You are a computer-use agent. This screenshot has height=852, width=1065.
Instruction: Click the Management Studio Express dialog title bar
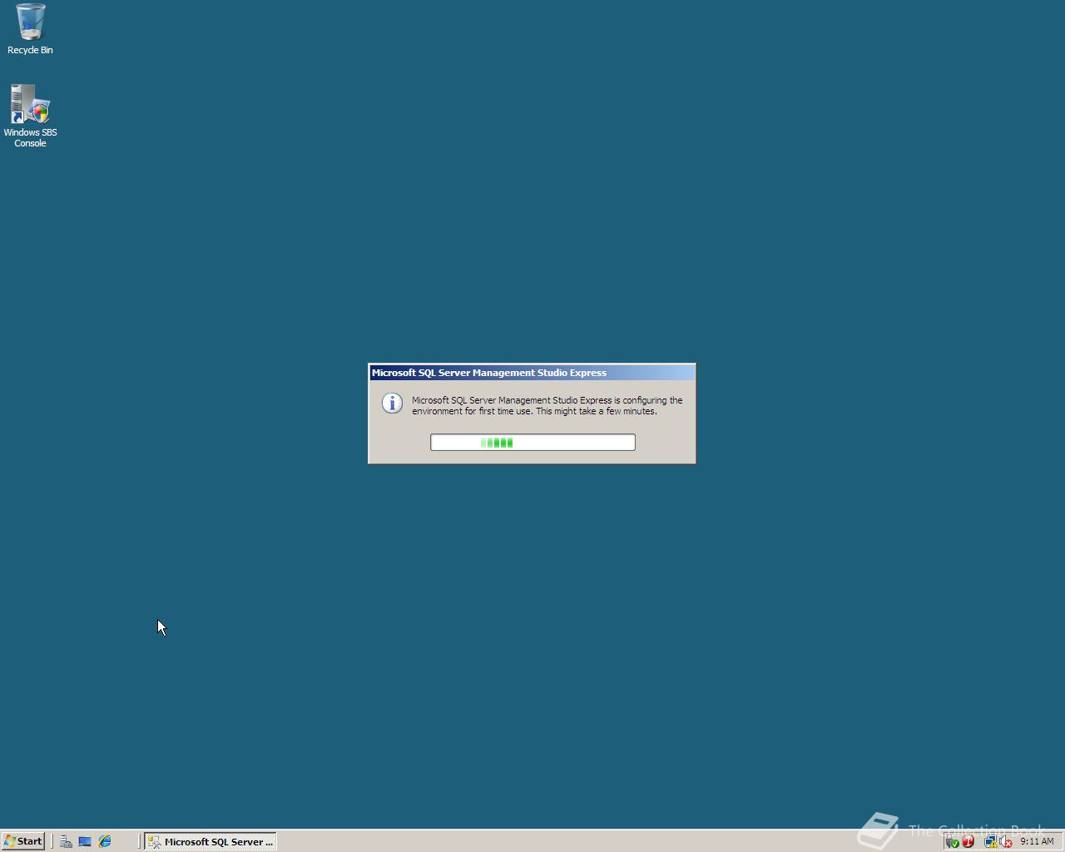(x=532, y=373)
